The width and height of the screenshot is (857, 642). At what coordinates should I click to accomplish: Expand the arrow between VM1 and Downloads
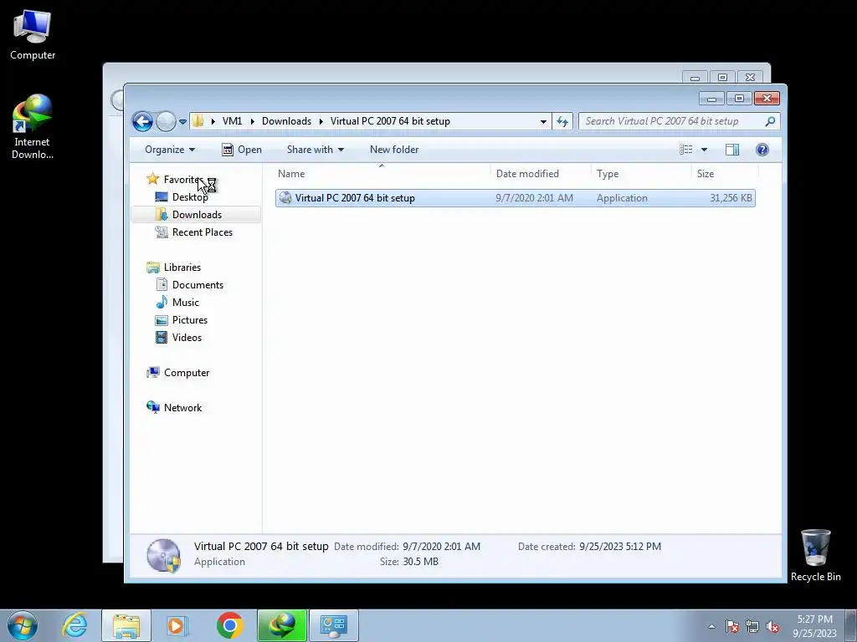(253, 121)
